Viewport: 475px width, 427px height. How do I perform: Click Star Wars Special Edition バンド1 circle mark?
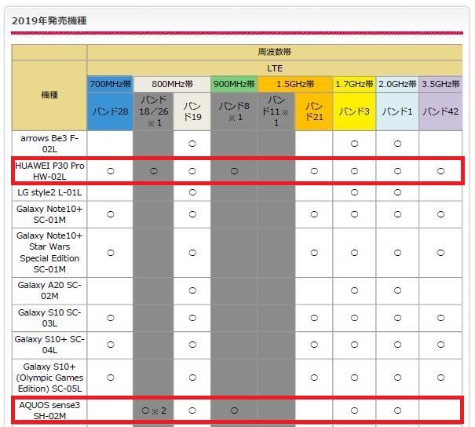[397, 253]
